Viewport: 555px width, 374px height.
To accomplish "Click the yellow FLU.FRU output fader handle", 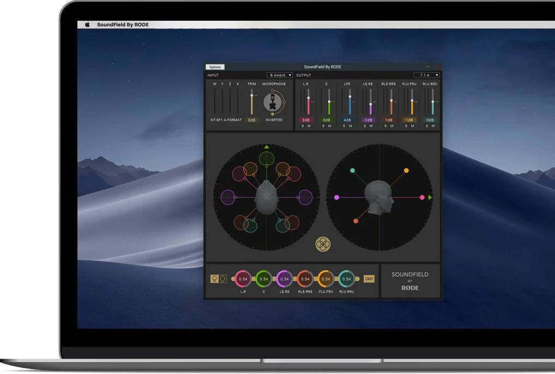I will 412,100.
